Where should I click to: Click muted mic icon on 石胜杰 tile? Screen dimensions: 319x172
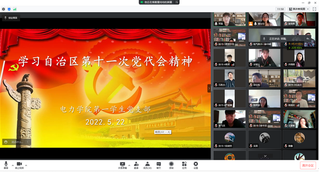pos(216,85)
